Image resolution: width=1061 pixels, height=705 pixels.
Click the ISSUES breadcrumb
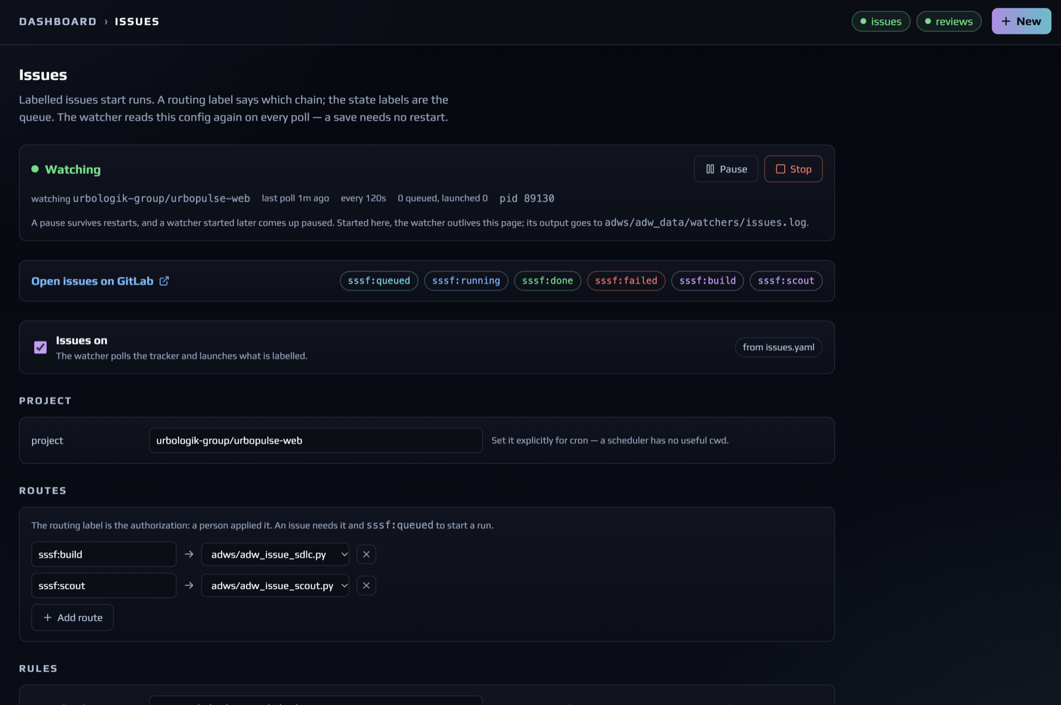point(137,21)
